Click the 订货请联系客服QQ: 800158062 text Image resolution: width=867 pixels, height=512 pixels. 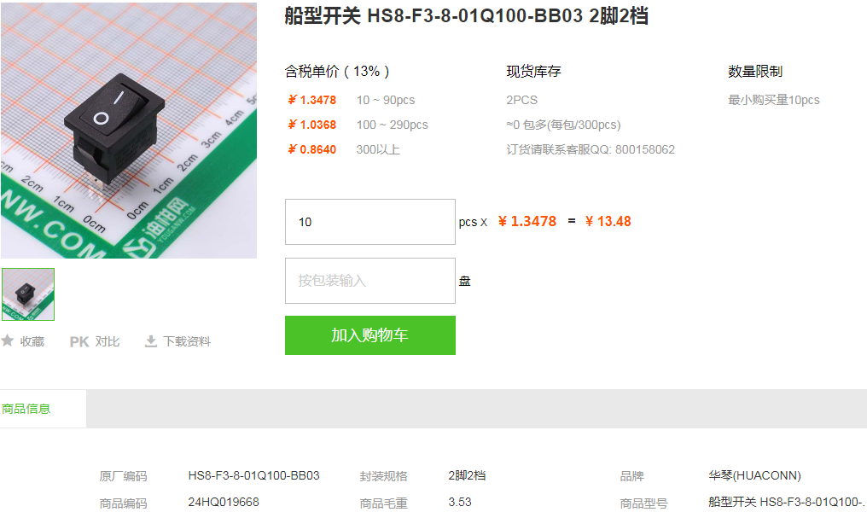click(590, 150)
